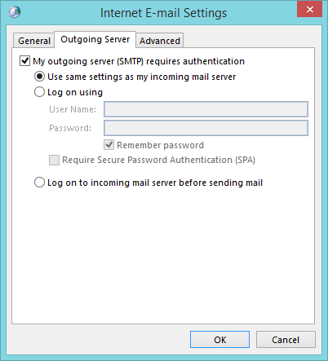Click the My outgoing server label text
The width and height of the screenshot is (328, 361).
click(x=139, y=61)
